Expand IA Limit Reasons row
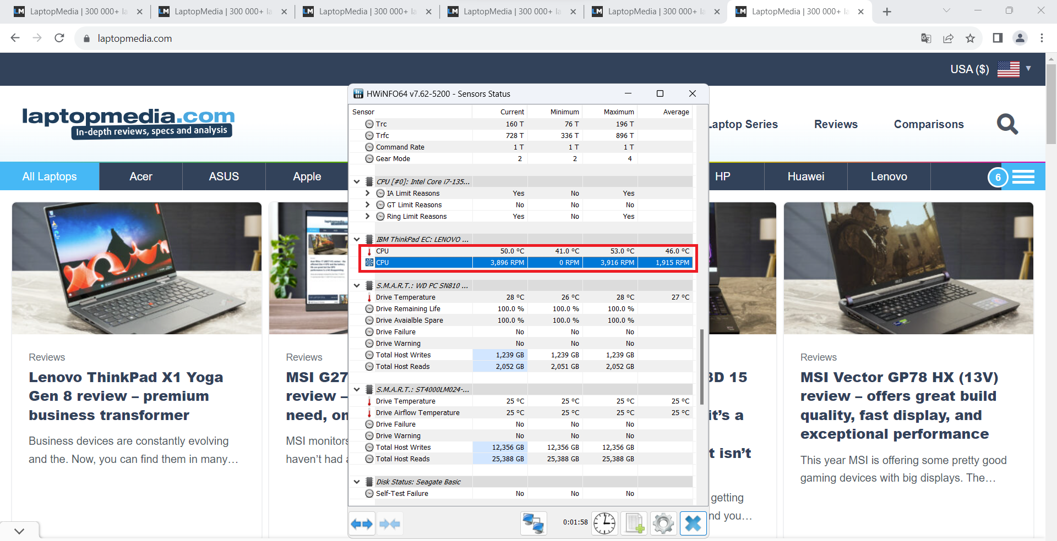The width and height of the screenshot is (1057, 541). [x=368, y=193]
